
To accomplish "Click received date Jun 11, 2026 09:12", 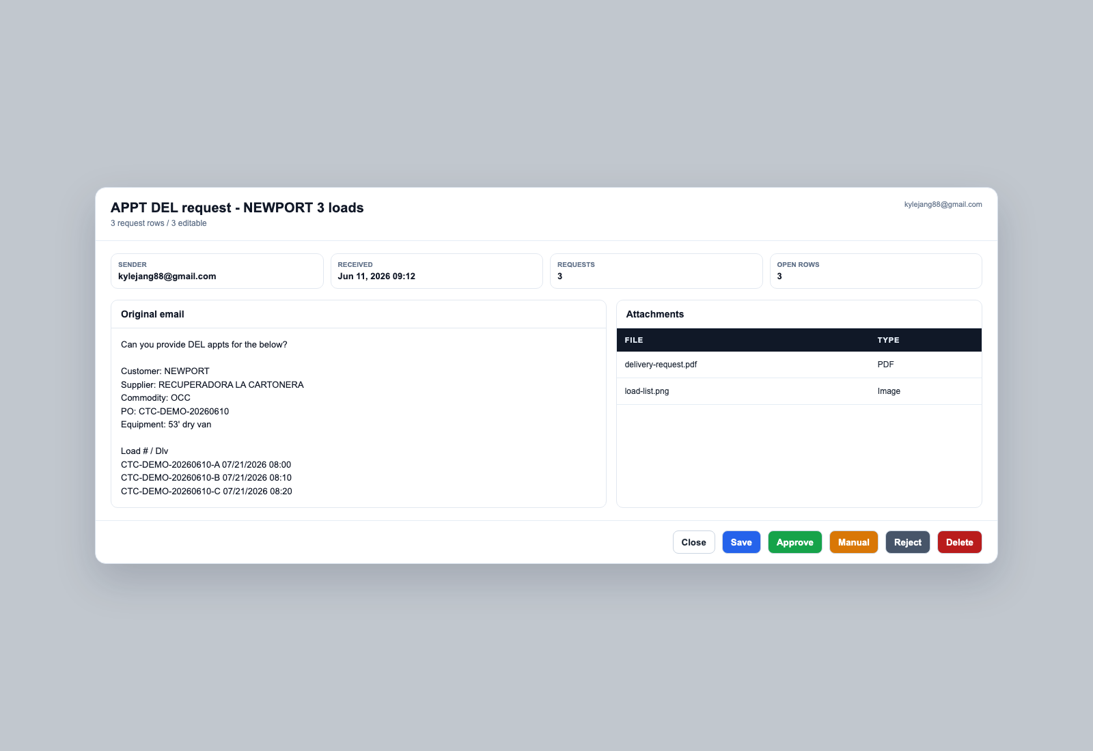I will click(x=376, y=277).
